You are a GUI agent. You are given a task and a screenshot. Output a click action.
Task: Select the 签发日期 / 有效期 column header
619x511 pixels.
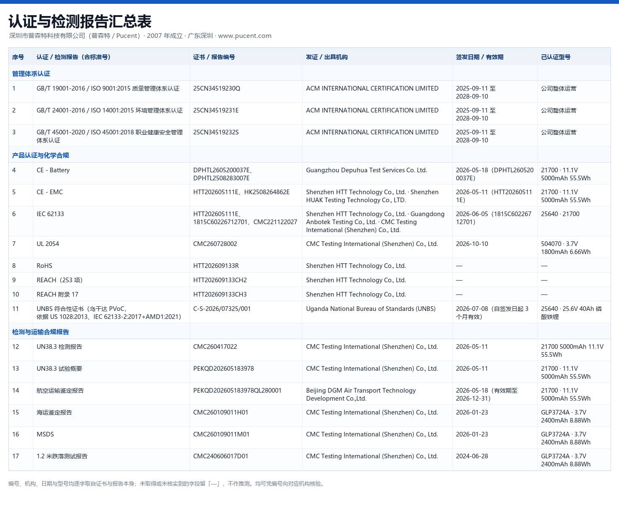480,57
